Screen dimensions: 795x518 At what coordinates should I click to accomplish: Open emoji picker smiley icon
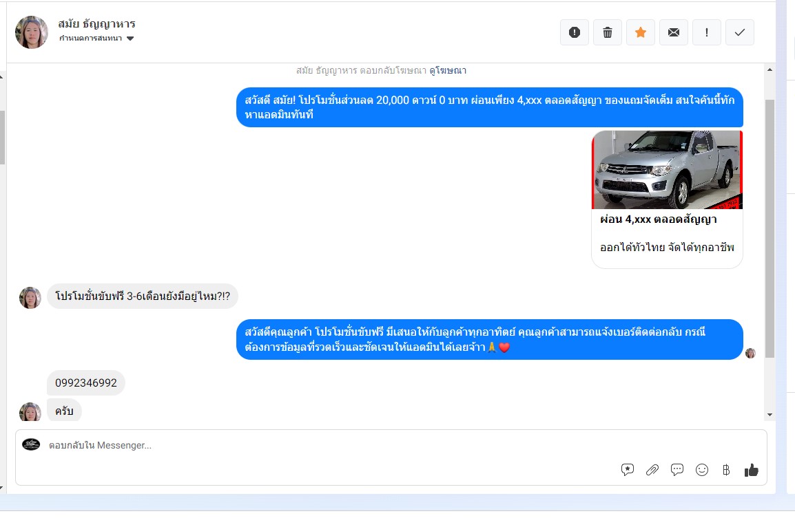(x=702, y=470)
